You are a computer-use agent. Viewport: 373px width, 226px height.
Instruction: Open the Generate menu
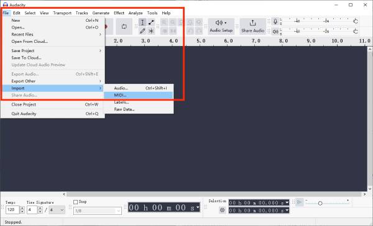coord(101,13)
